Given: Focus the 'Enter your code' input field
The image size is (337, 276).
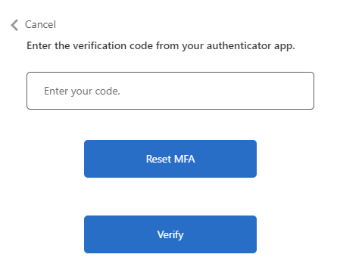Looking at the screenshot, I should (x=170, y=91).
